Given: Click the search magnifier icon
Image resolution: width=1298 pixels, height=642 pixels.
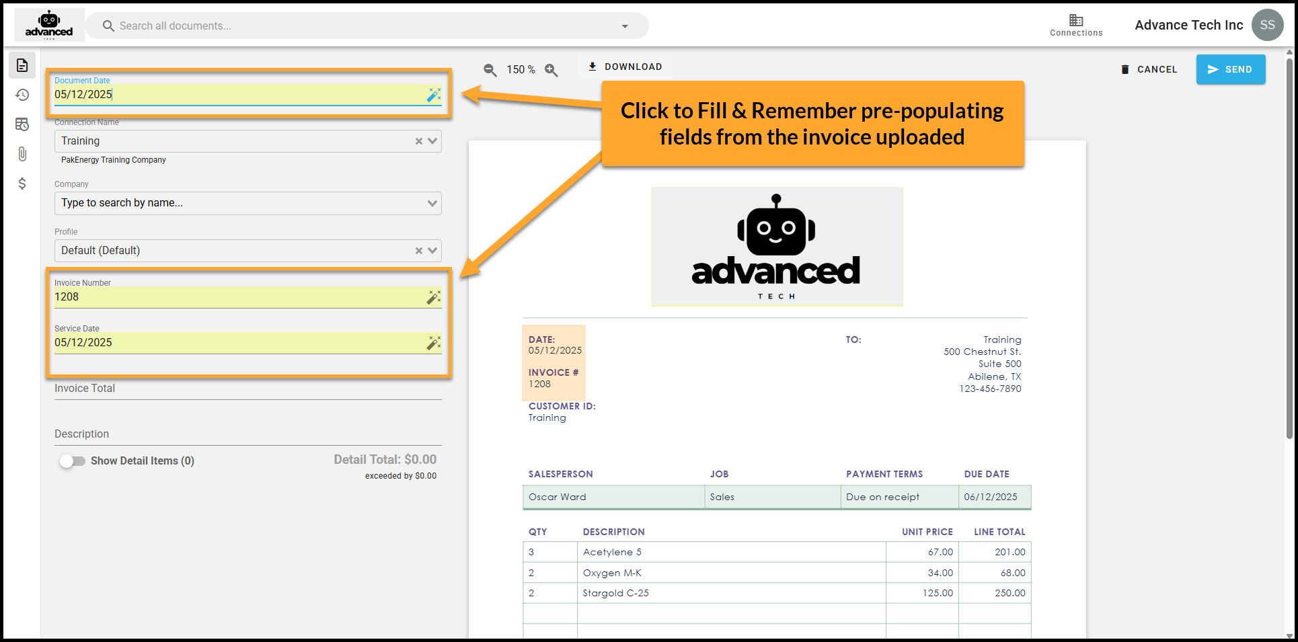Looking at the screenshot, I should (108, 26).
